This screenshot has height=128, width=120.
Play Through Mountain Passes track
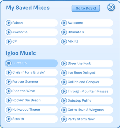click(64, 91)
